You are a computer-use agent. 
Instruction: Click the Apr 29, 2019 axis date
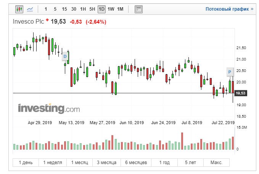tap(40, 123)
